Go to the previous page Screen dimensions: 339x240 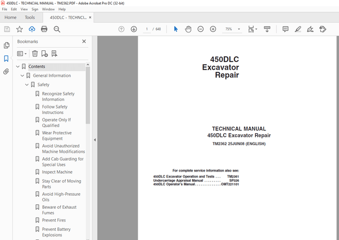pyautogui.click(x=121, y=29)
